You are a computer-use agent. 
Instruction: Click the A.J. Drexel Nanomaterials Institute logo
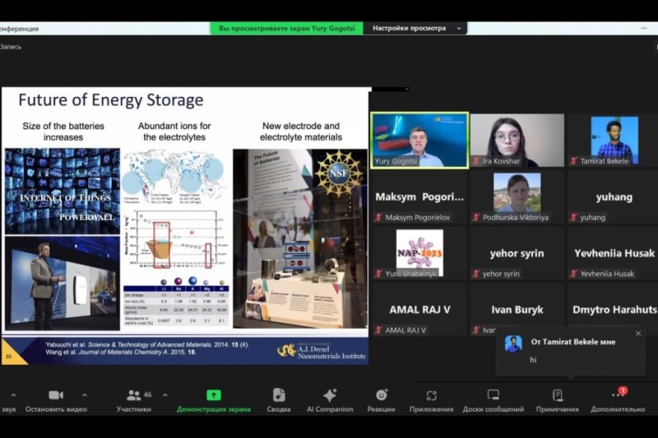pos(322,351)
